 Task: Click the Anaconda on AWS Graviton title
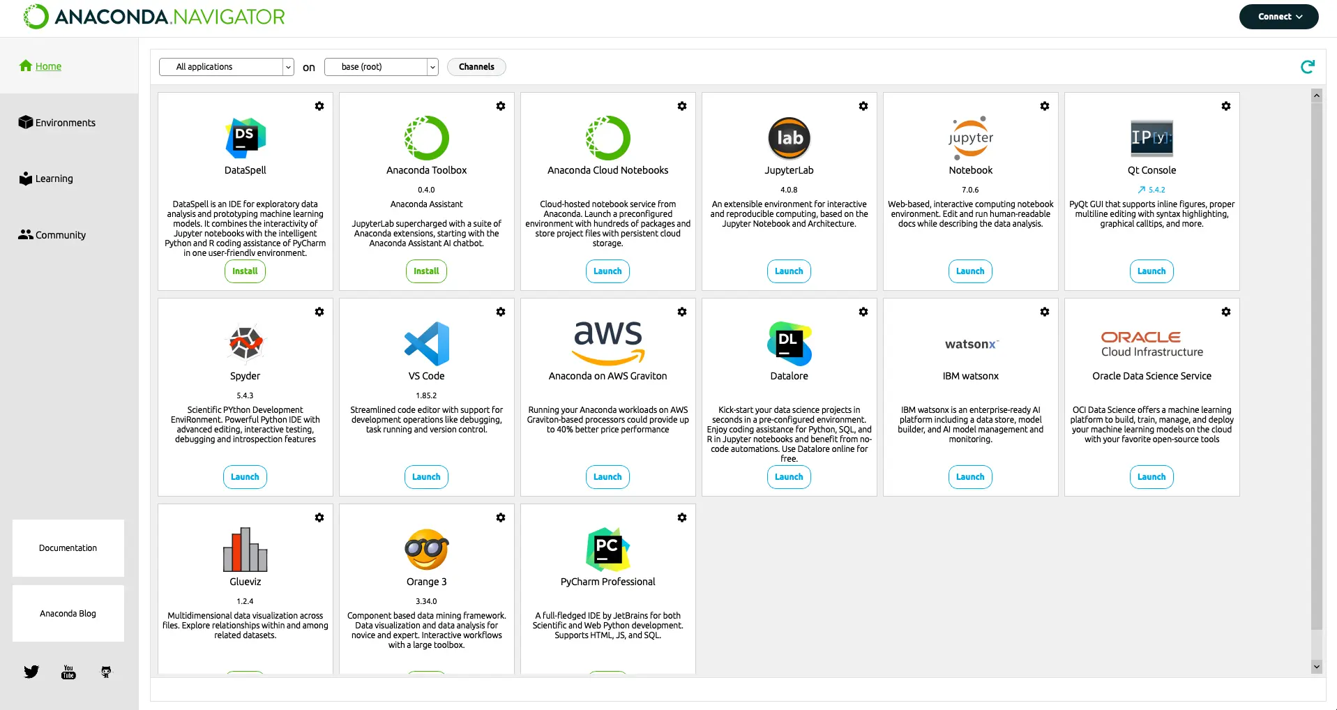[608, 376]
